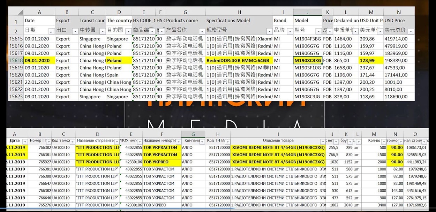Click the selected cell M1908C3XG in the Model column

(308, 60)
